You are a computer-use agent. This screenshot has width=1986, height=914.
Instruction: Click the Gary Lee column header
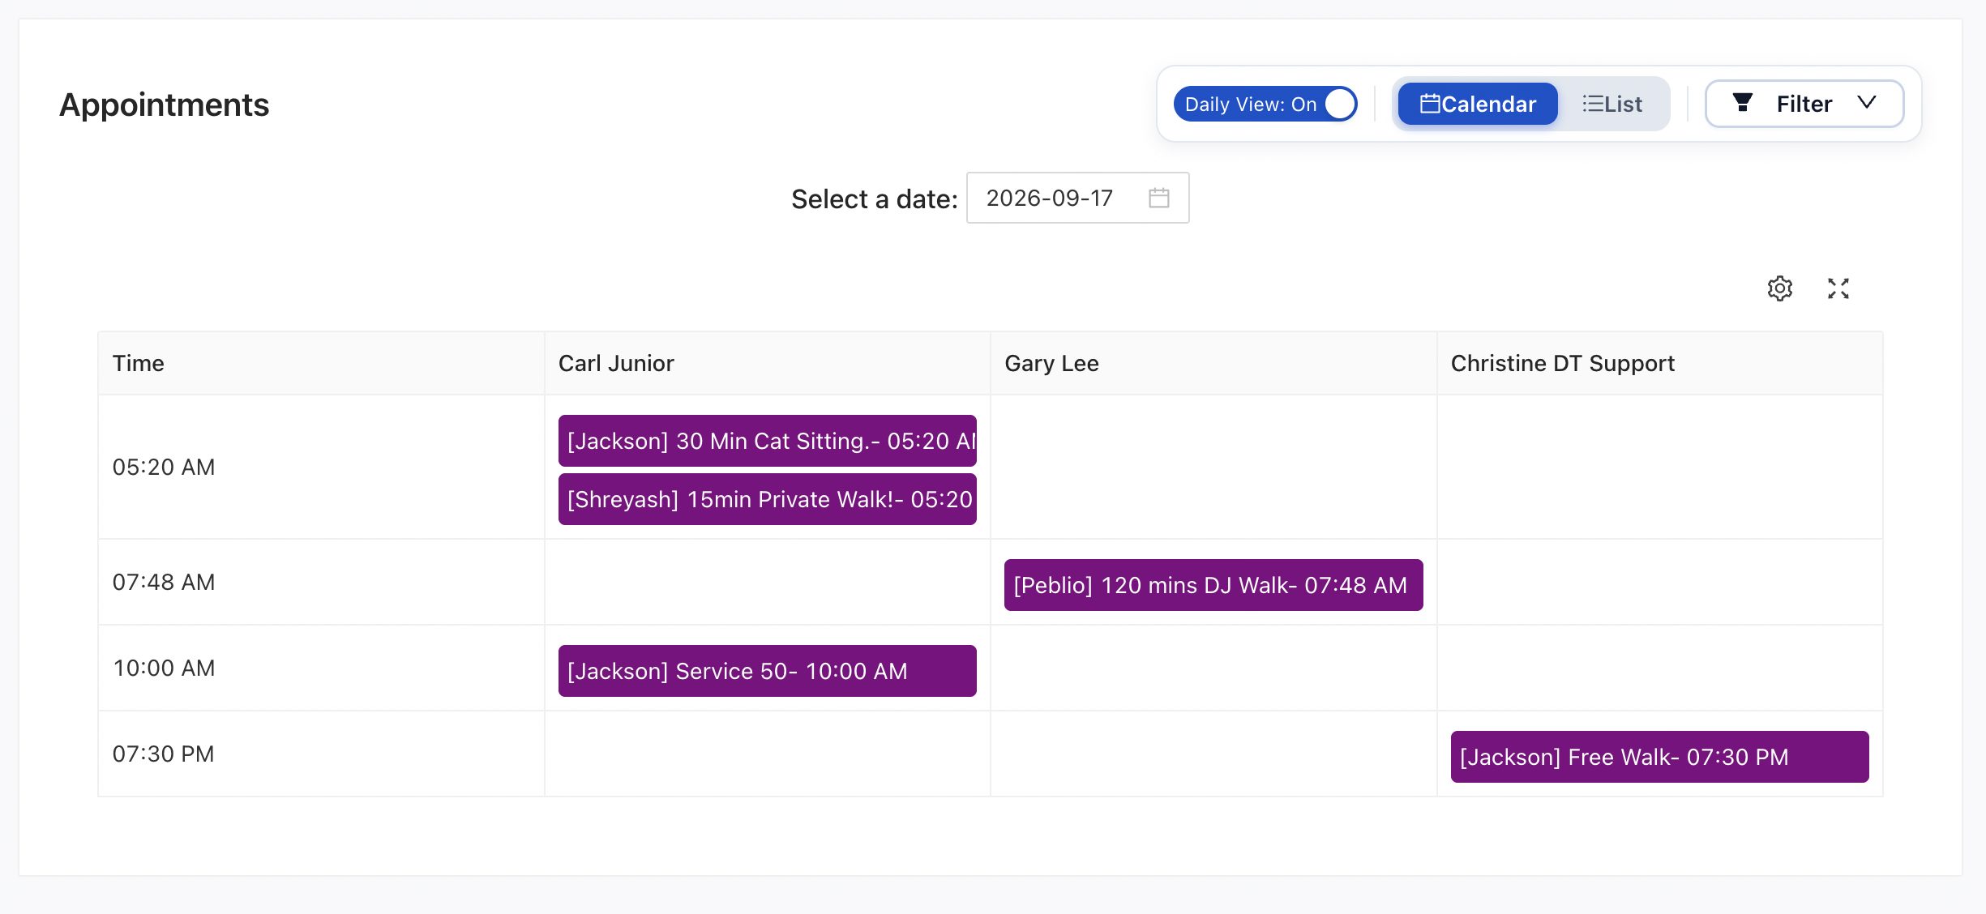point(1213,363)
